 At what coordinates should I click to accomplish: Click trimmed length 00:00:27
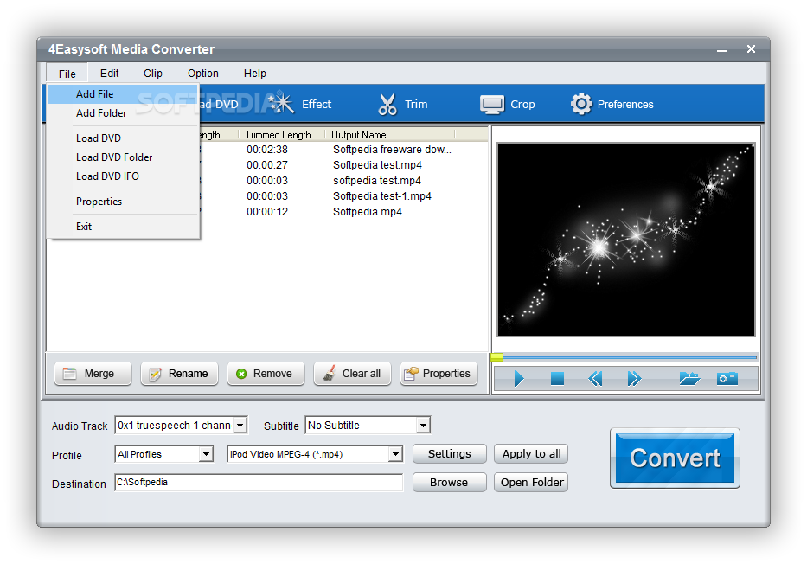[x=267, y=165]
